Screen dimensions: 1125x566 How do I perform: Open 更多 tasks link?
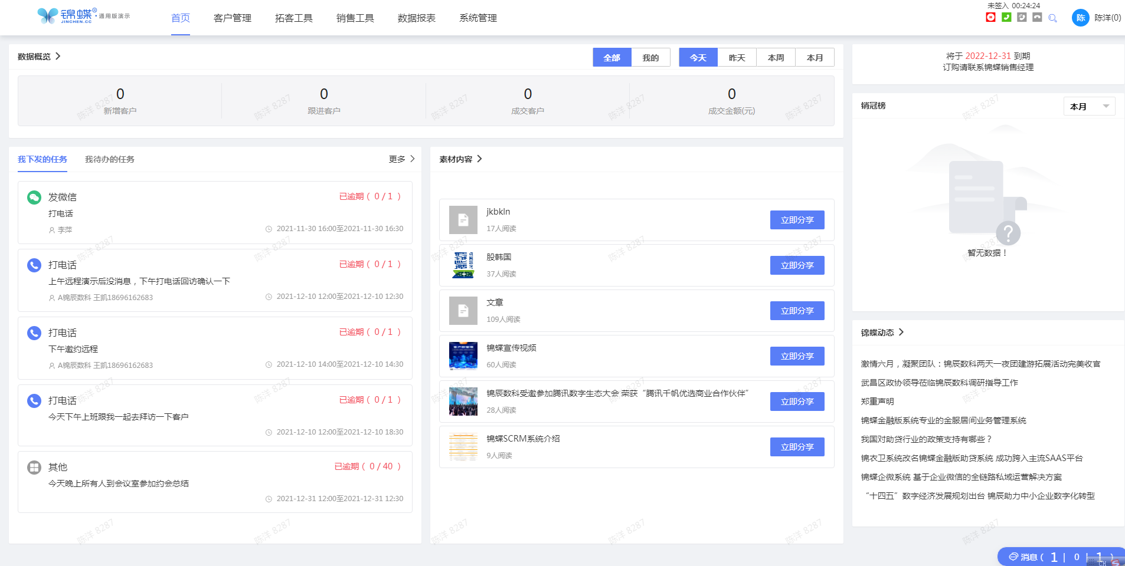pyautogui.click(x=402, y=159)
